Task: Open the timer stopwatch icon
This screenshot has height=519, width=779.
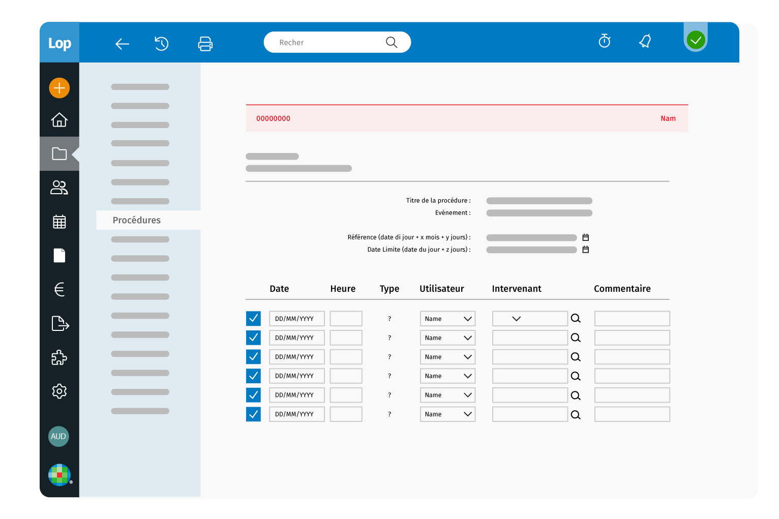Action: point(604,41)
